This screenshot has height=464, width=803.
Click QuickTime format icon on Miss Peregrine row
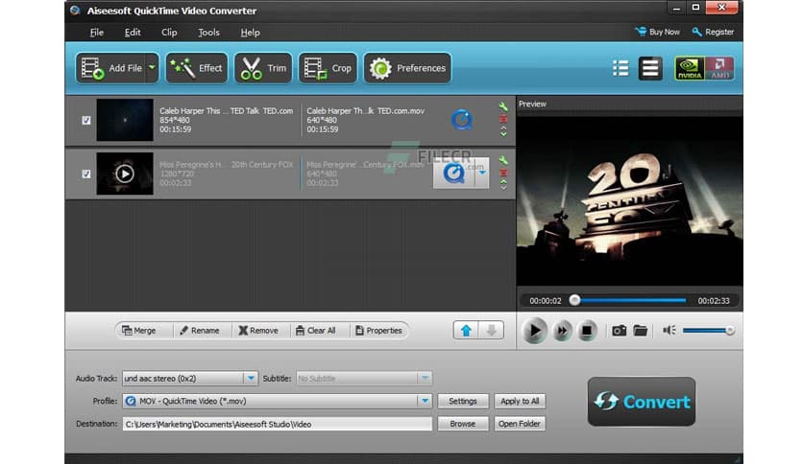pos(453,174)
